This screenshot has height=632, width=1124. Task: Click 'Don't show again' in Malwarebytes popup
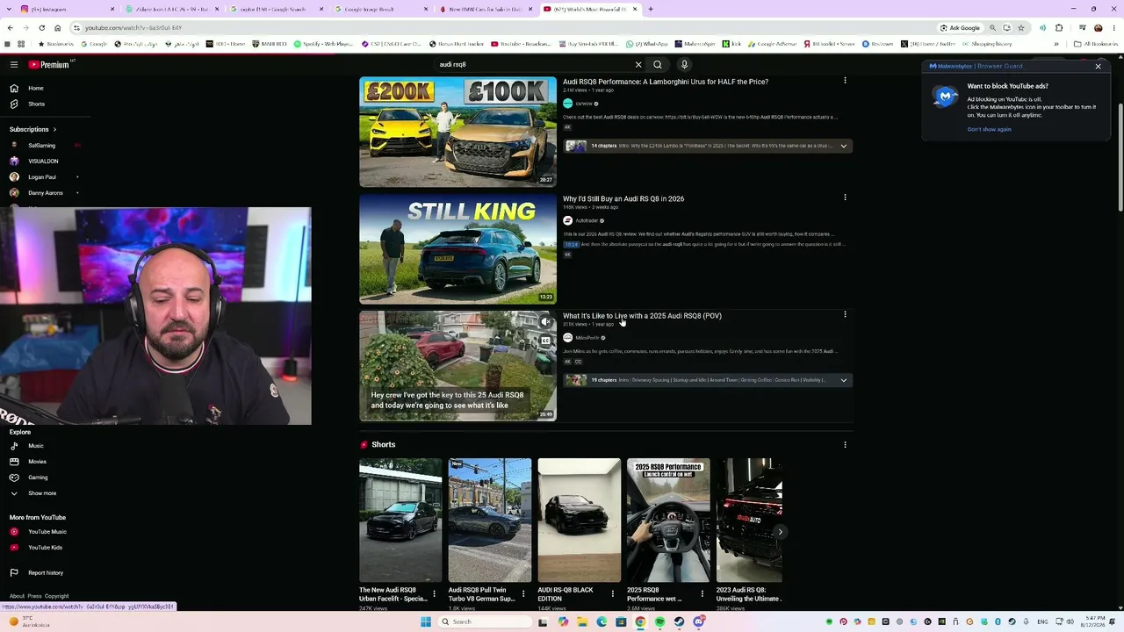point(989,129)
